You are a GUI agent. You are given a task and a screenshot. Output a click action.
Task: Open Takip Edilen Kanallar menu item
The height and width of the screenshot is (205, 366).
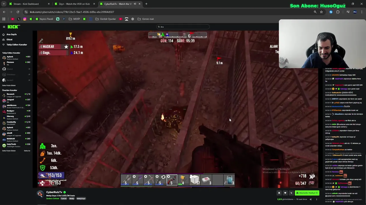[17, 45]
